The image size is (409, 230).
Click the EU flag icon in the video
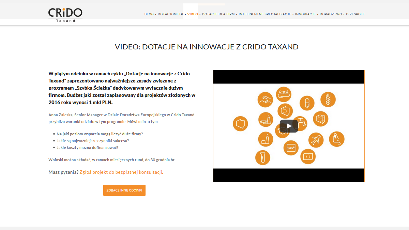[x=308, y=156]
